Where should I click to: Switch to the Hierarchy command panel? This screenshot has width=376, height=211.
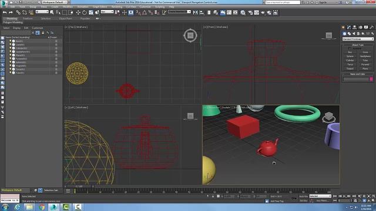(x=355, y=28)
